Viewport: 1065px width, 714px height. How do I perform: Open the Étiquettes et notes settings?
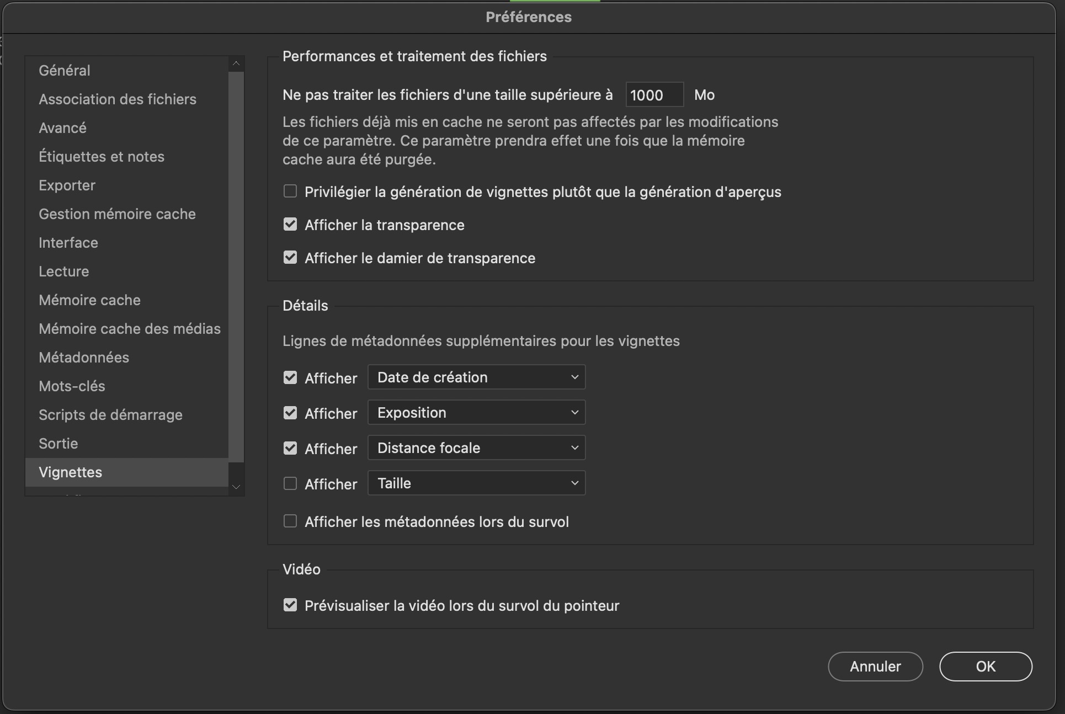click(102, 156)
